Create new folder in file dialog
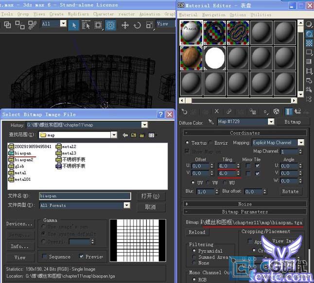Viewport: 314px width, 283px height. click(x=142, y=135)
